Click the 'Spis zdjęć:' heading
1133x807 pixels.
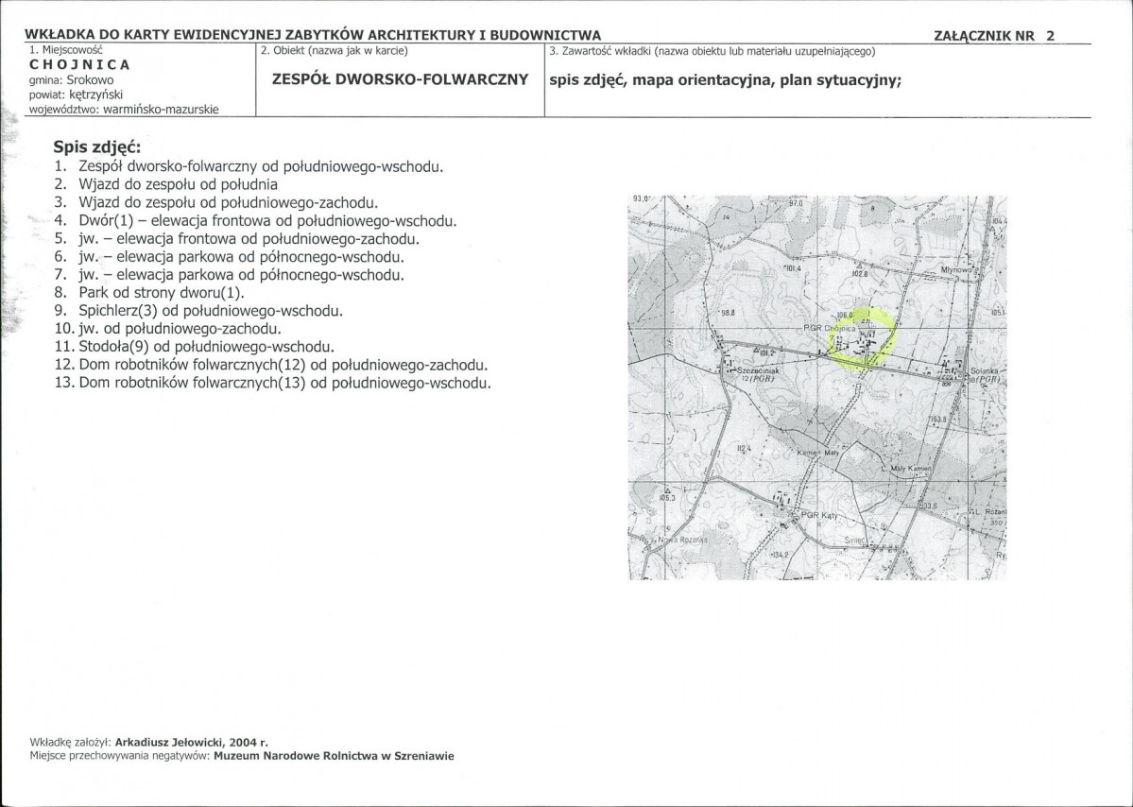pyautogui.click(x=96, y=147)
